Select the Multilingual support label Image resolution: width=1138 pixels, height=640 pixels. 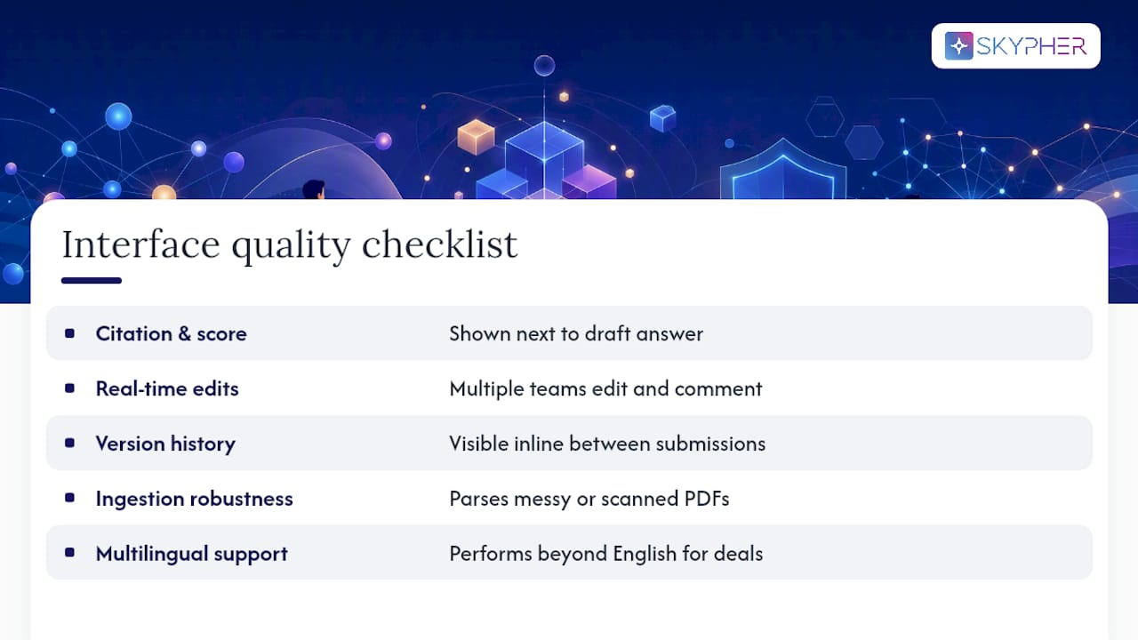pos(192,554)
